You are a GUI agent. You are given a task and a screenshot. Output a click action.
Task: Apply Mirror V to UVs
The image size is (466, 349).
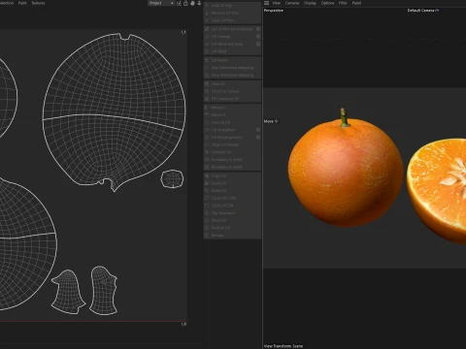click(x=232, y=115)
